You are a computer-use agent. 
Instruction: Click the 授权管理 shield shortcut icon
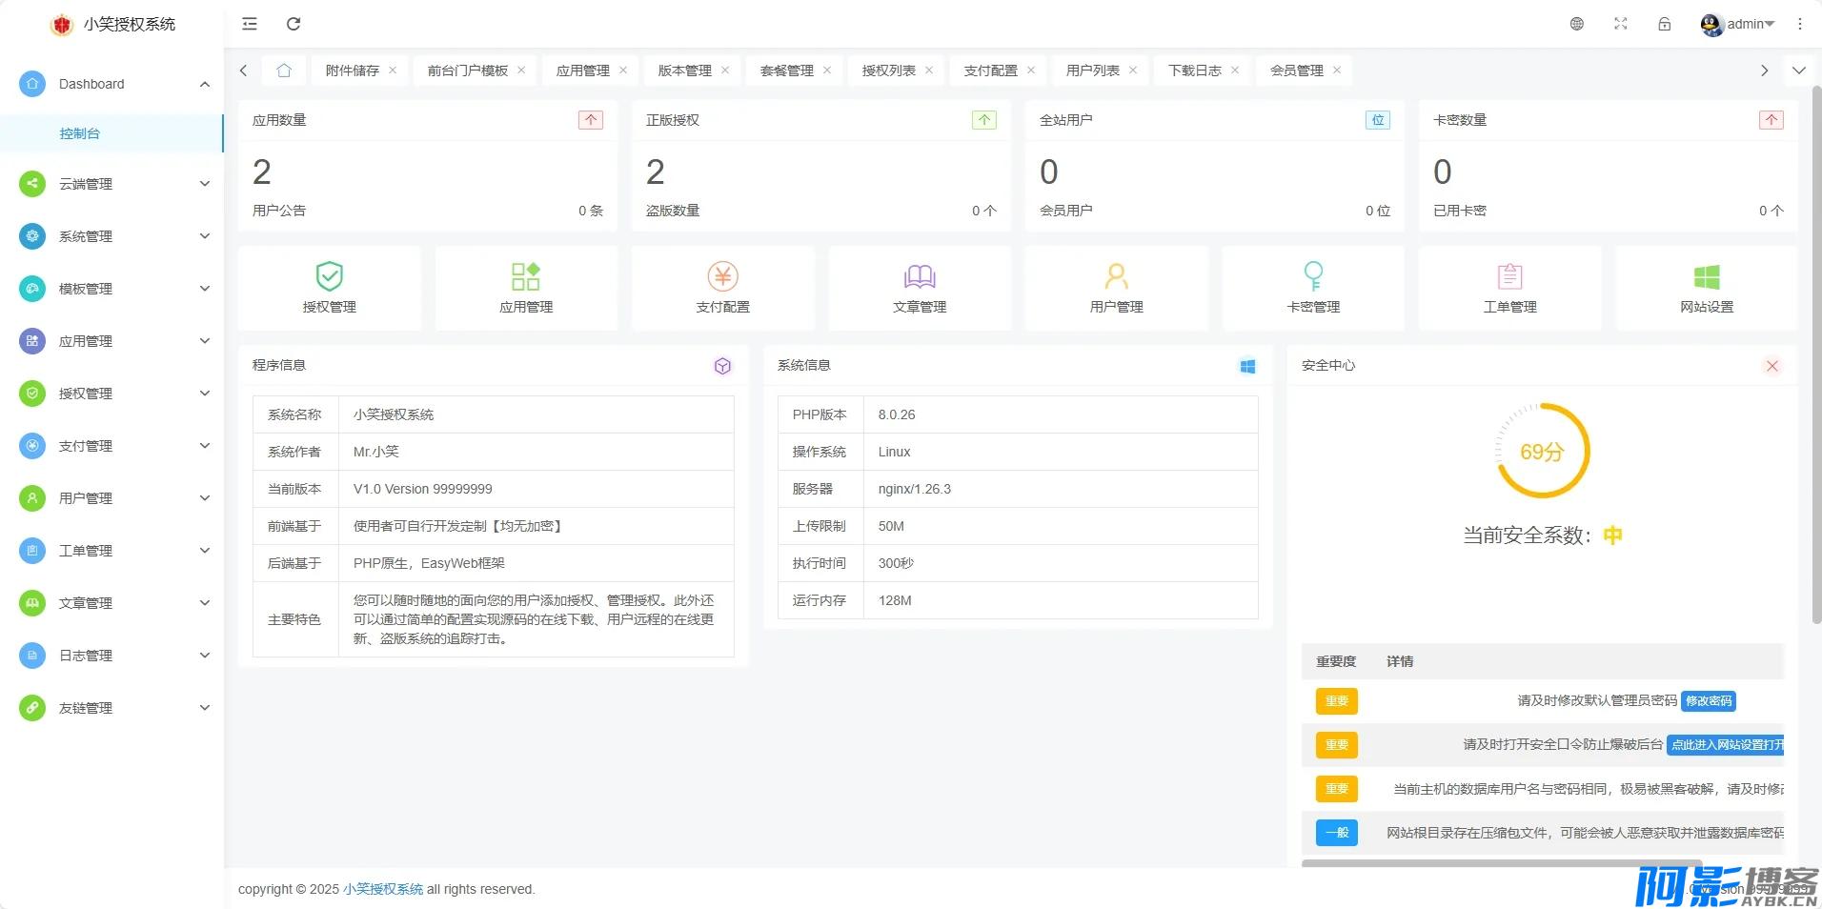(329, 276)
